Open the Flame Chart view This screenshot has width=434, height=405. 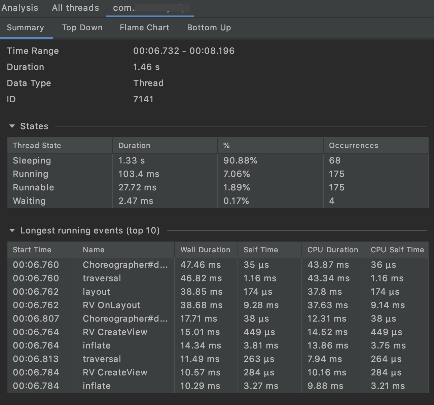(x=144, y=28)
